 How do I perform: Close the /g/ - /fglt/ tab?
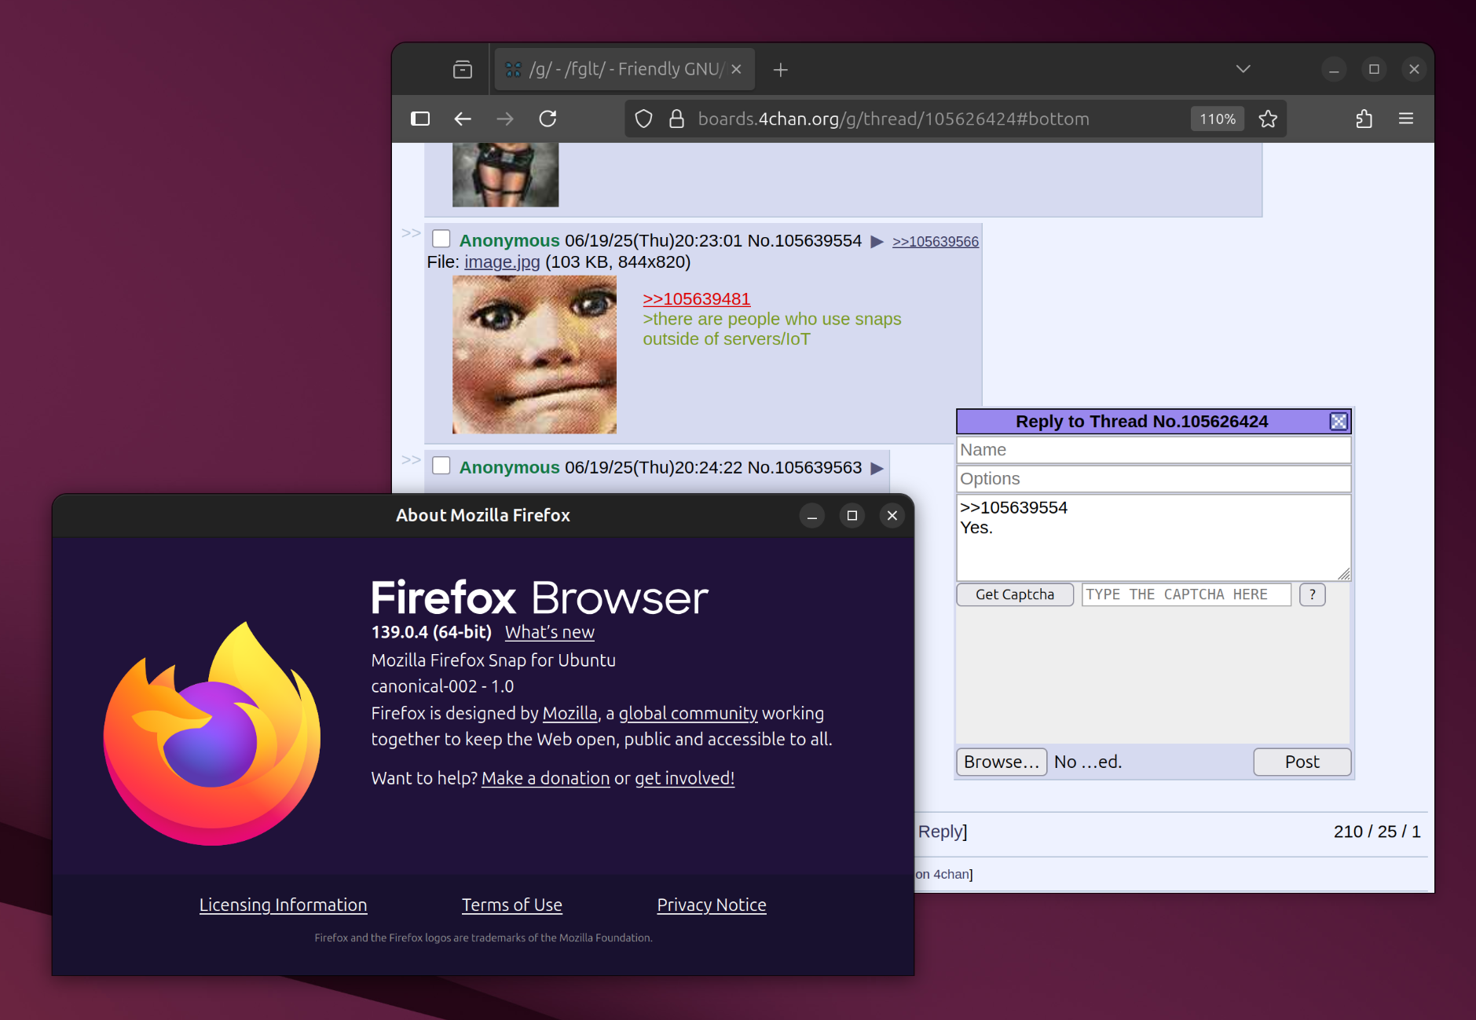coord(736,69)
